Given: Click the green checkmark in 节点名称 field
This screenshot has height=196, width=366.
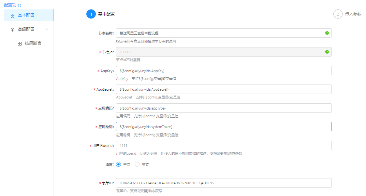Looking at the screenshot, I should pyautogui.click(x=327, y=33).
